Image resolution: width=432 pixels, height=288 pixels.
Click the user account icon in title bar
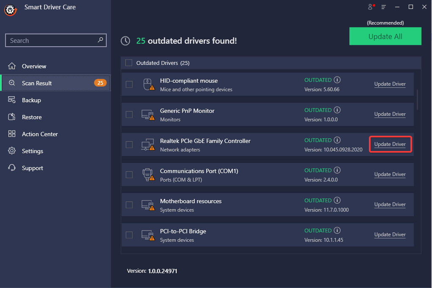click(371, 7)
